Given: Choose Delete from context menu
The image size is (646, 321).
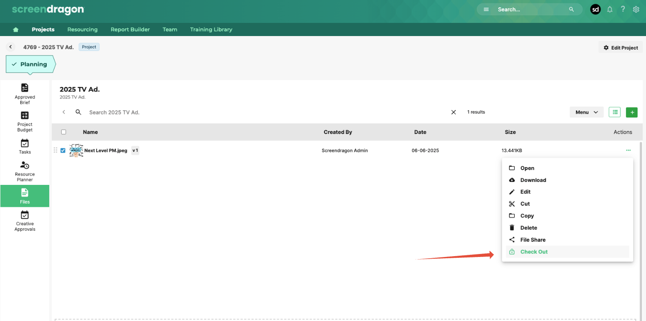Looking at the screenshot, I should coord(567,228).
